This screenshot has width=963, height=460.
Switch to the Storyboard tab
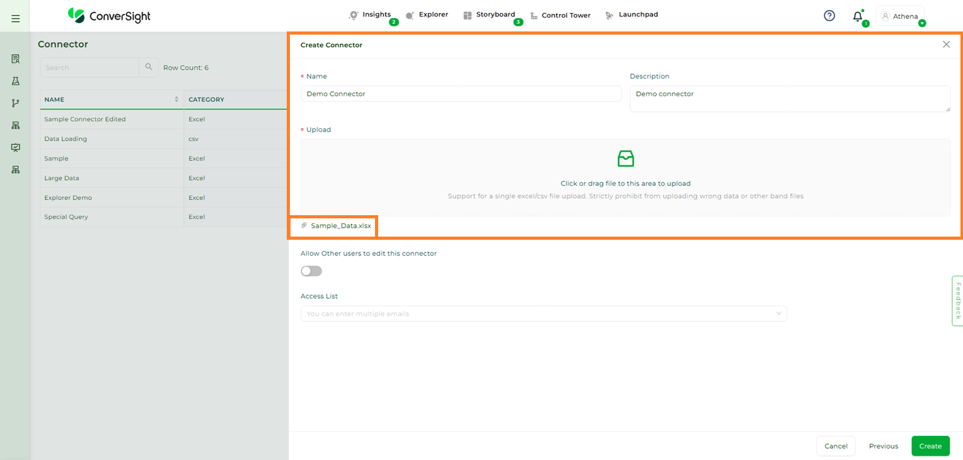pos(489,15)
